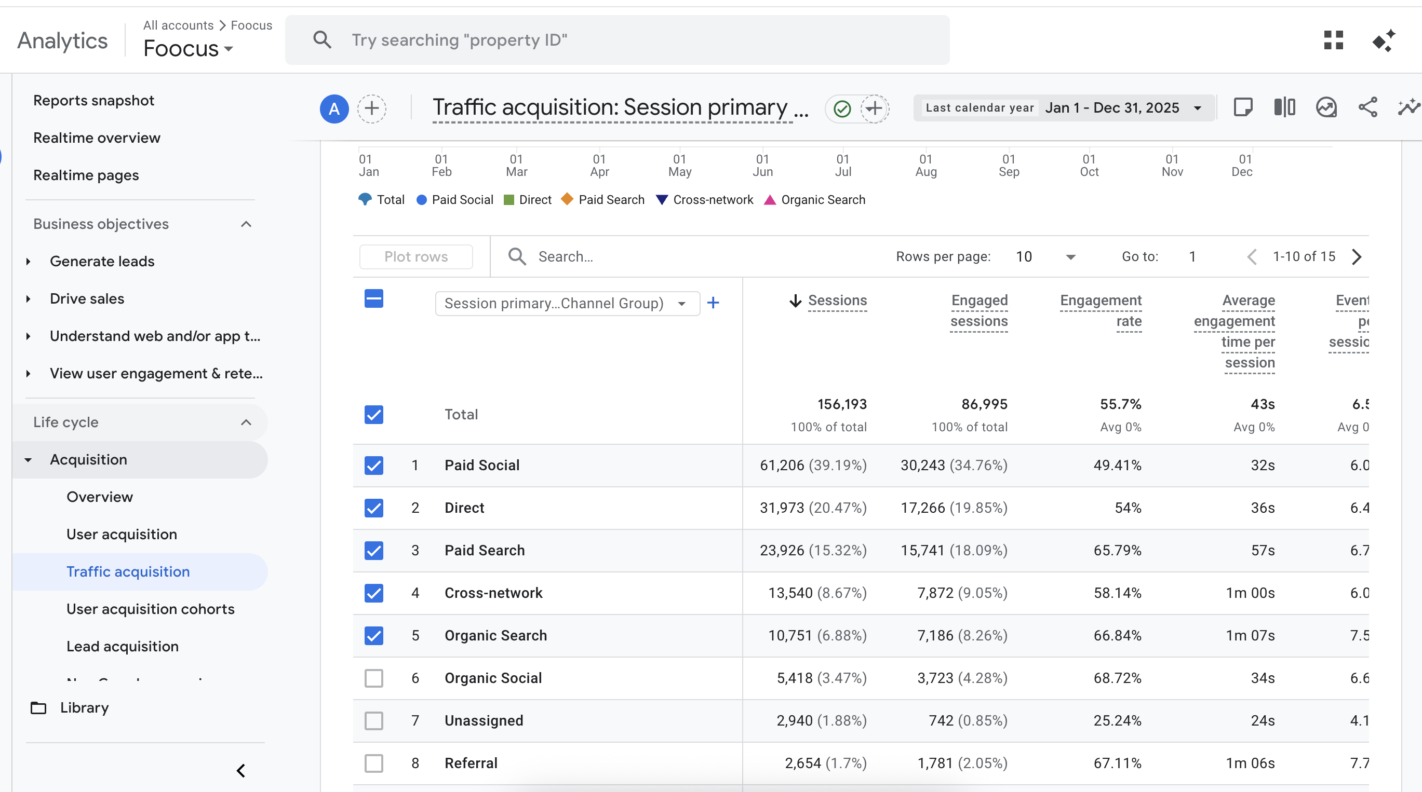The width and height of the screenshot is (1422, 792).
Task: Open the Google apps grid icon
Action: click(1333, 40)
